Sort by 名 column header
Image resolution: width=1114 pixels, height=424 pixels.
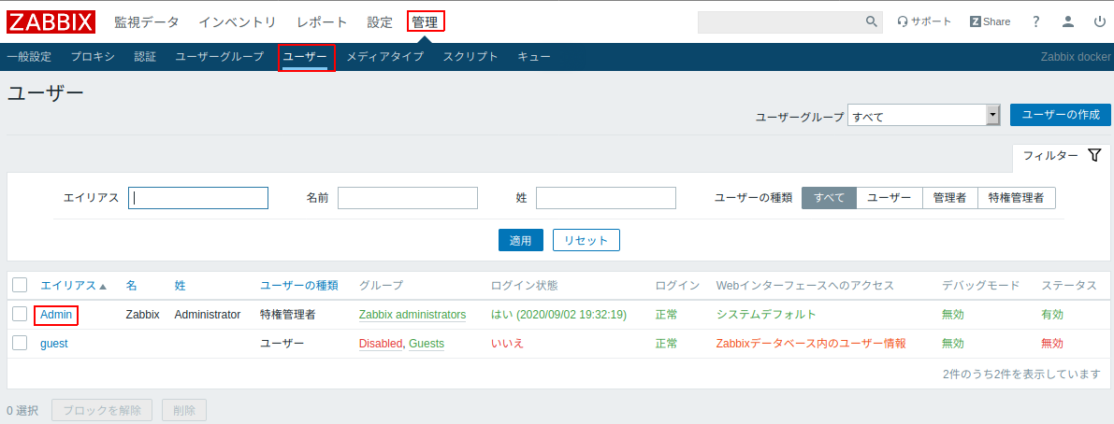click(x=132, y=285)
